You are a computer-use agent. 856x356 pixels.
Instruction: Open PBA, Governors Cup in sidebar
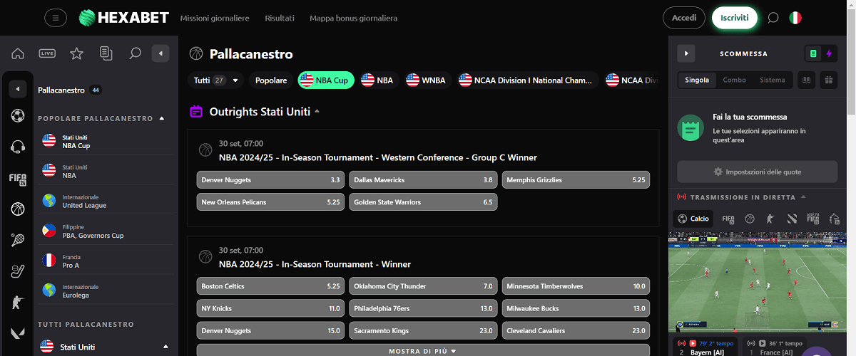(106, 231)
